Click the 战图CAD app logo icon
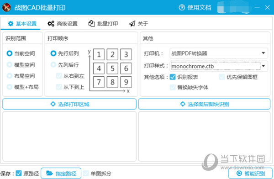Screen dimensions: 274x179 [6, 7]
